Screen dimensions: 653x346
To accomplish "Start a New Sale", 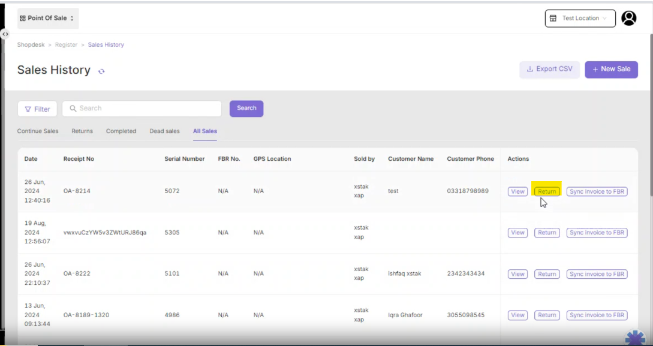I will pos(611,70).
